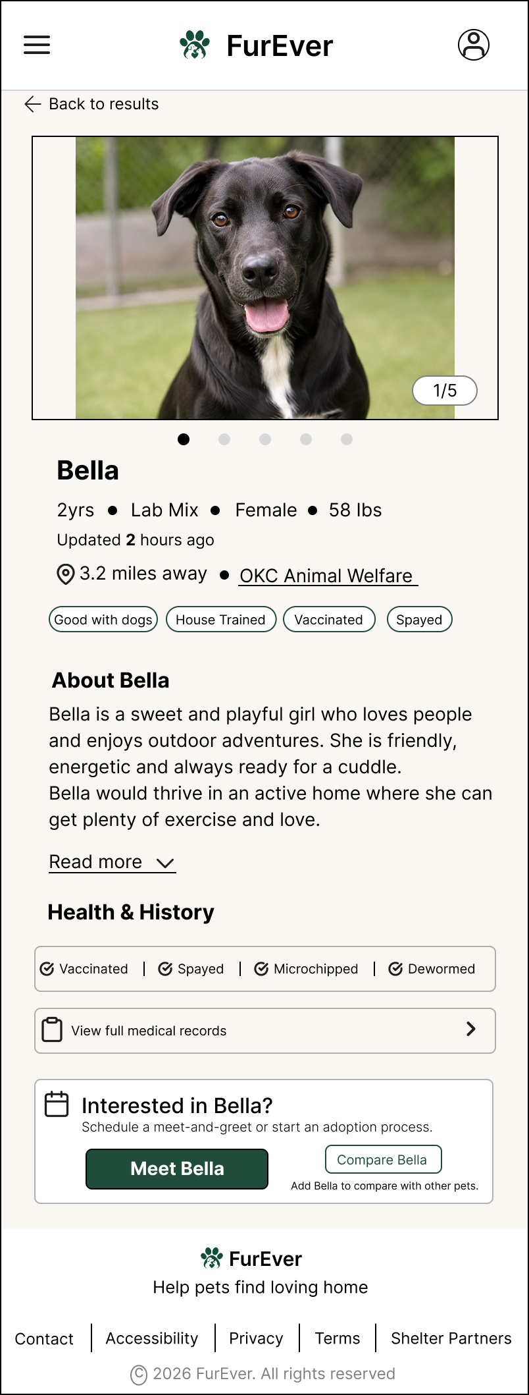Select the fifth photo carousel dot
The height and width of the screenshot is (1395, 529).
[347, 439]
